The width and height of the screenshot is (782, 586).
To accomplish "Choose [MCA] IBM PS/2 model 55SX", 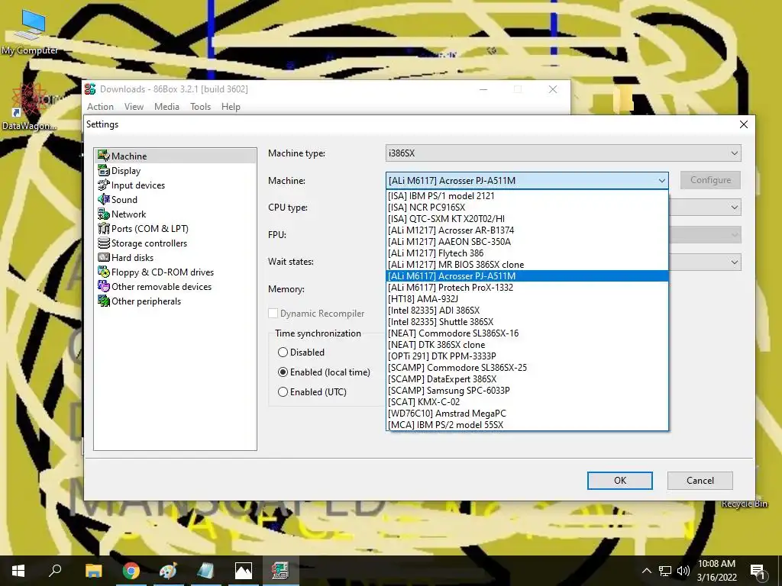I will click(527, 425).
